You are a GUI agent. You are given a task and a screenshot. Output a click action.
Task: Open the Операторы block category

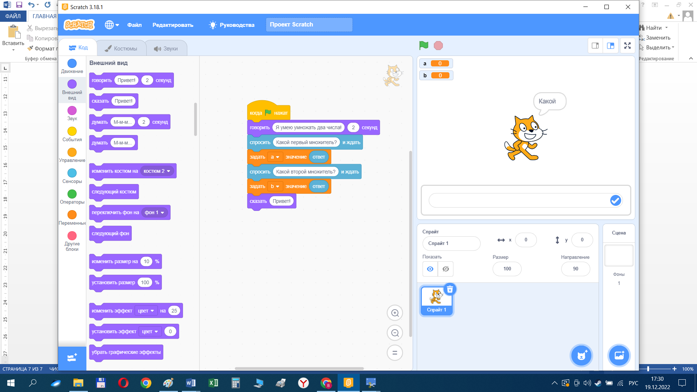point(72,197)
